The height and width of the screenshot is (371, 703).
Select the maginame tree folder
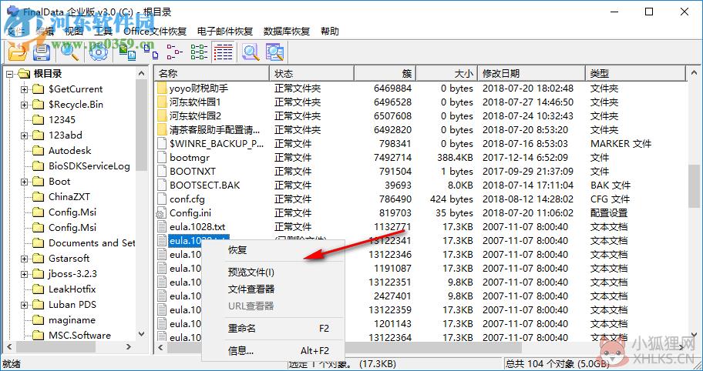(x=72, y=320)
